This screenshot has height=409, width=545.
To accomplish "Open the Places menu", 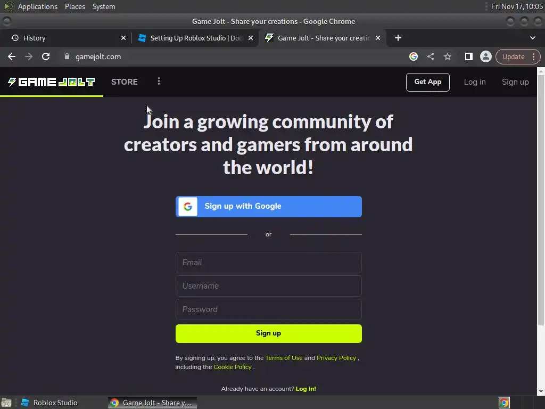I will (75, 6).
